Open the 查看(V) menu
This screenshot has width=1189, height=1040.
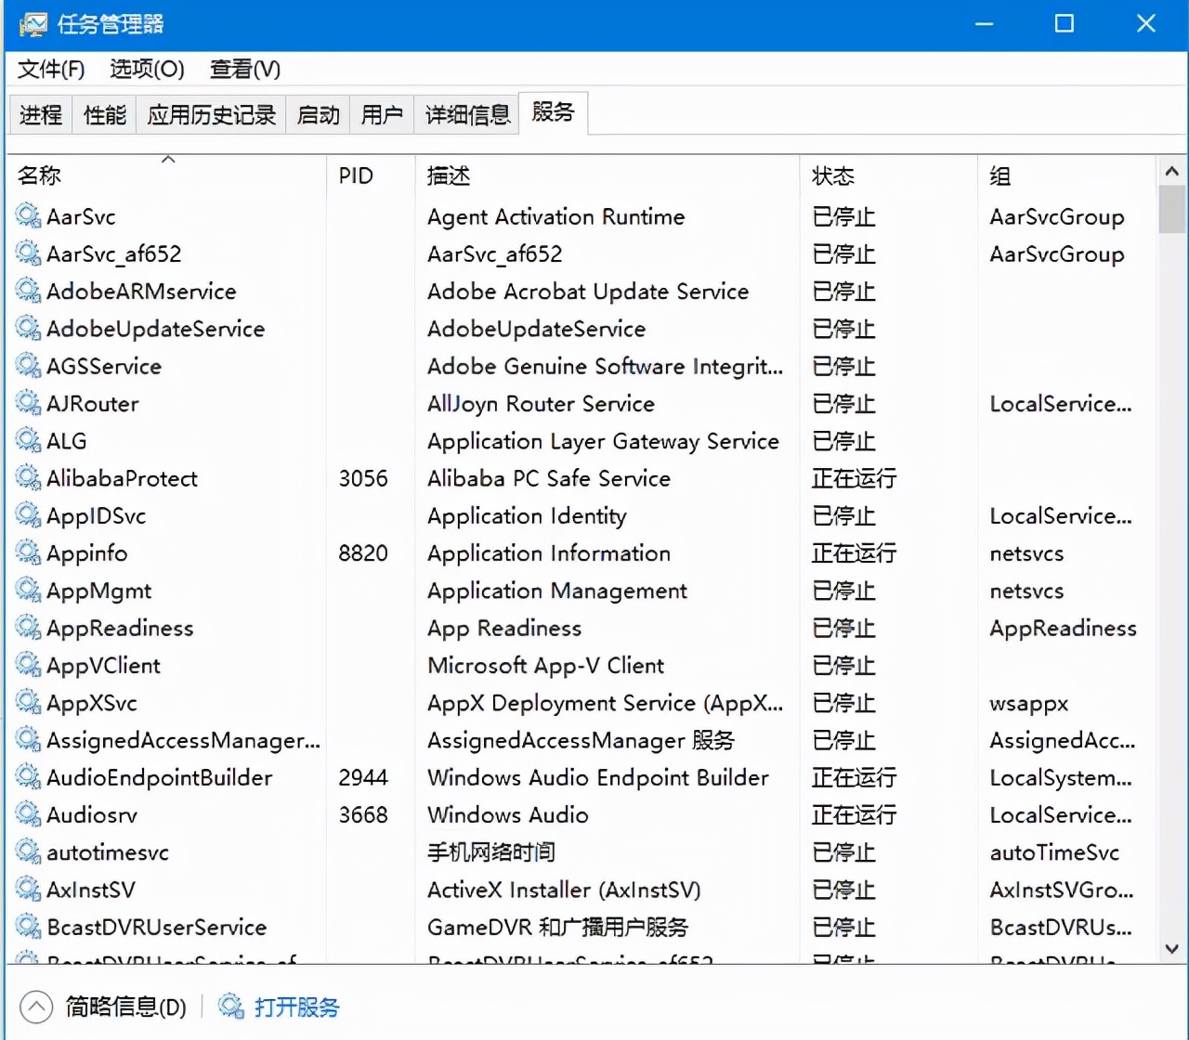click(x=243, y=69)
